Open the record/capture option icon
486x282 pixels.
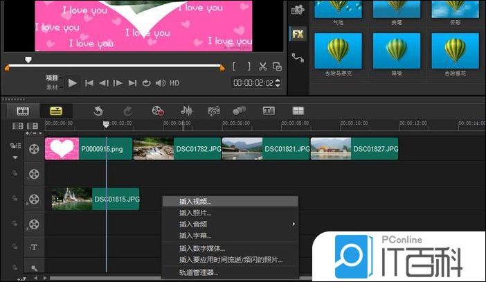(158, 111)
